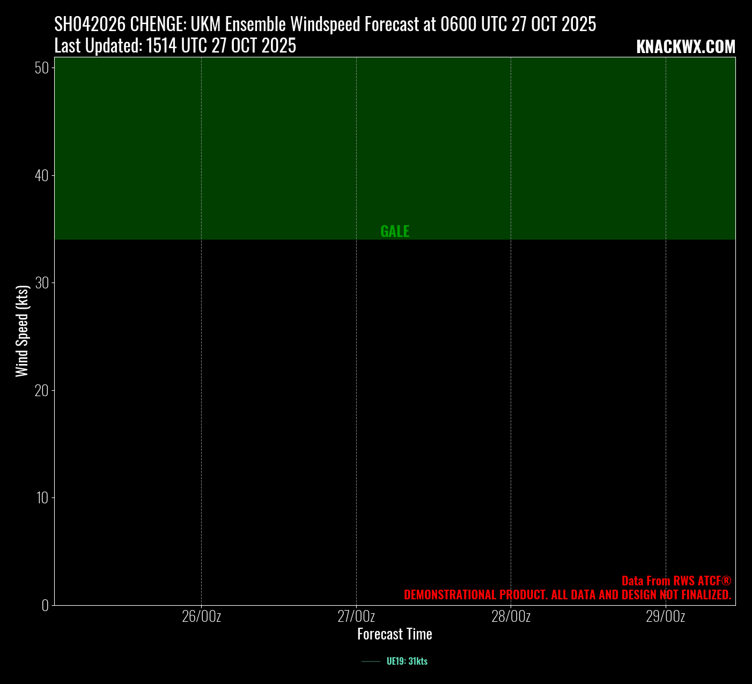Click the 0 value on wind speed axis

coord(45,605)
